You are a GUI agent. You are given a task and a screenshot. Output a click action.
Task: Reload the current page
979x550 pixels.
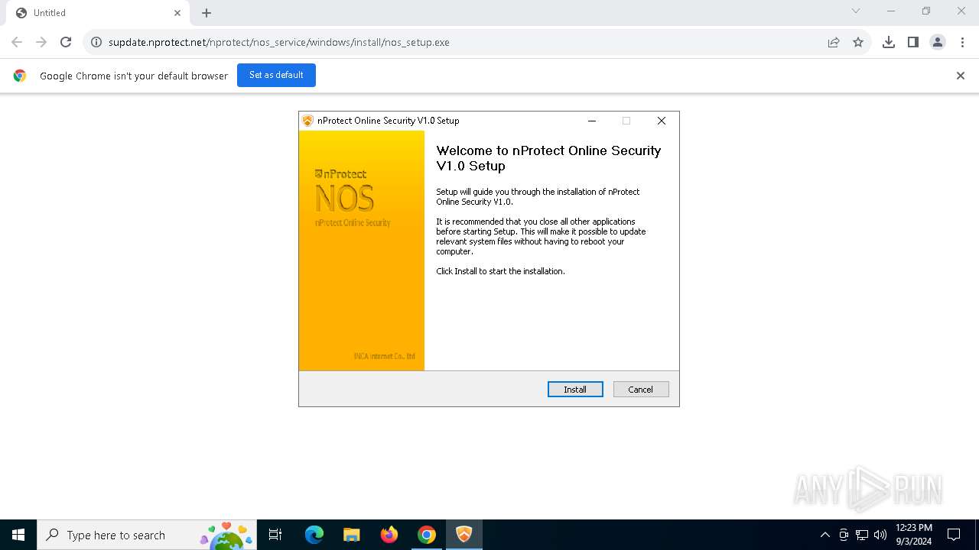pyautogui.click(x=66, y=42)
